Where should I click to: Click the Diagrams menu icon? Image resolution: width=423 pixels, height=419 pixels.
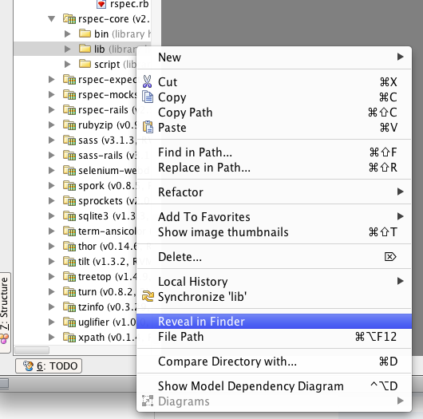point(148,401)
